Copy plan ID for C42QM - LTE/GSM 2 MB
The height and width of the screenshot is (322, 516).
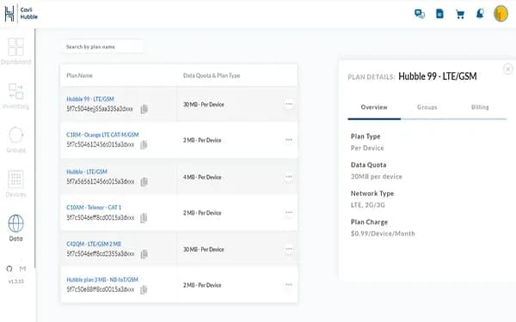[144, 254]
